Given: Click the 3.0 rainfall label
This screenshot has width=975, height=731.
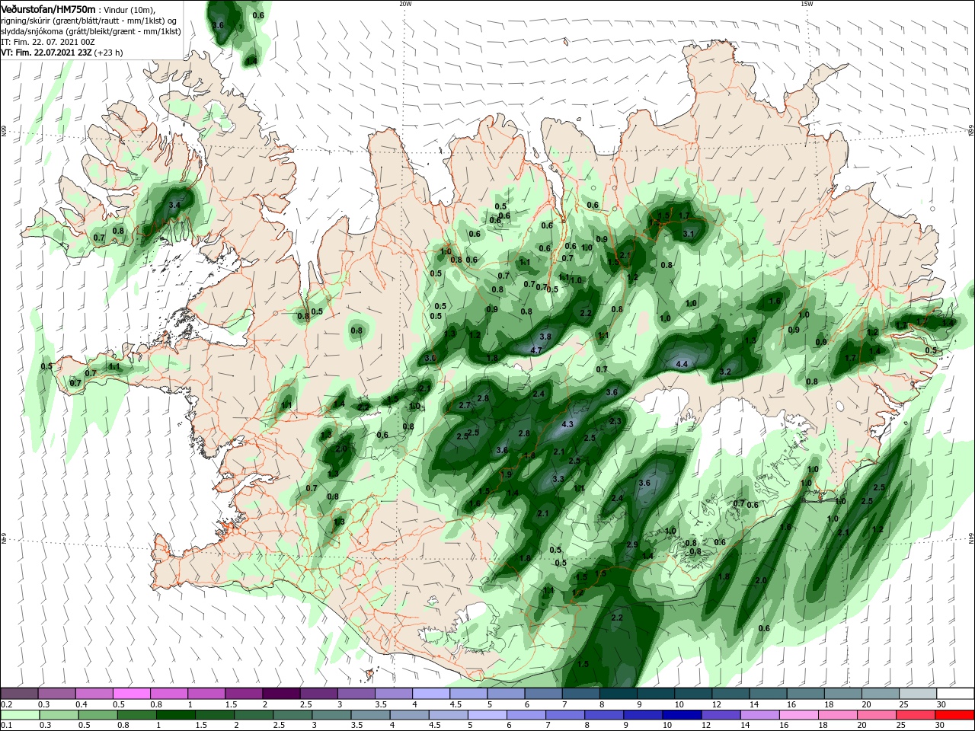Looking at the screenshot, I should tap(430, 358).
